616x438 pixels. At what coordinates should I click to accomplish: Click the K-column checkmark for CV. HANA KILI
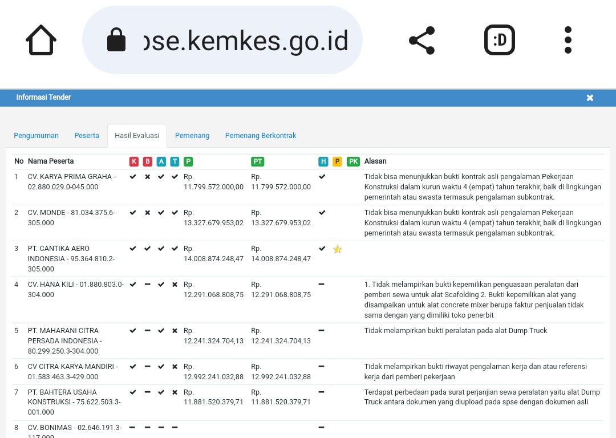tap(133, 285)
